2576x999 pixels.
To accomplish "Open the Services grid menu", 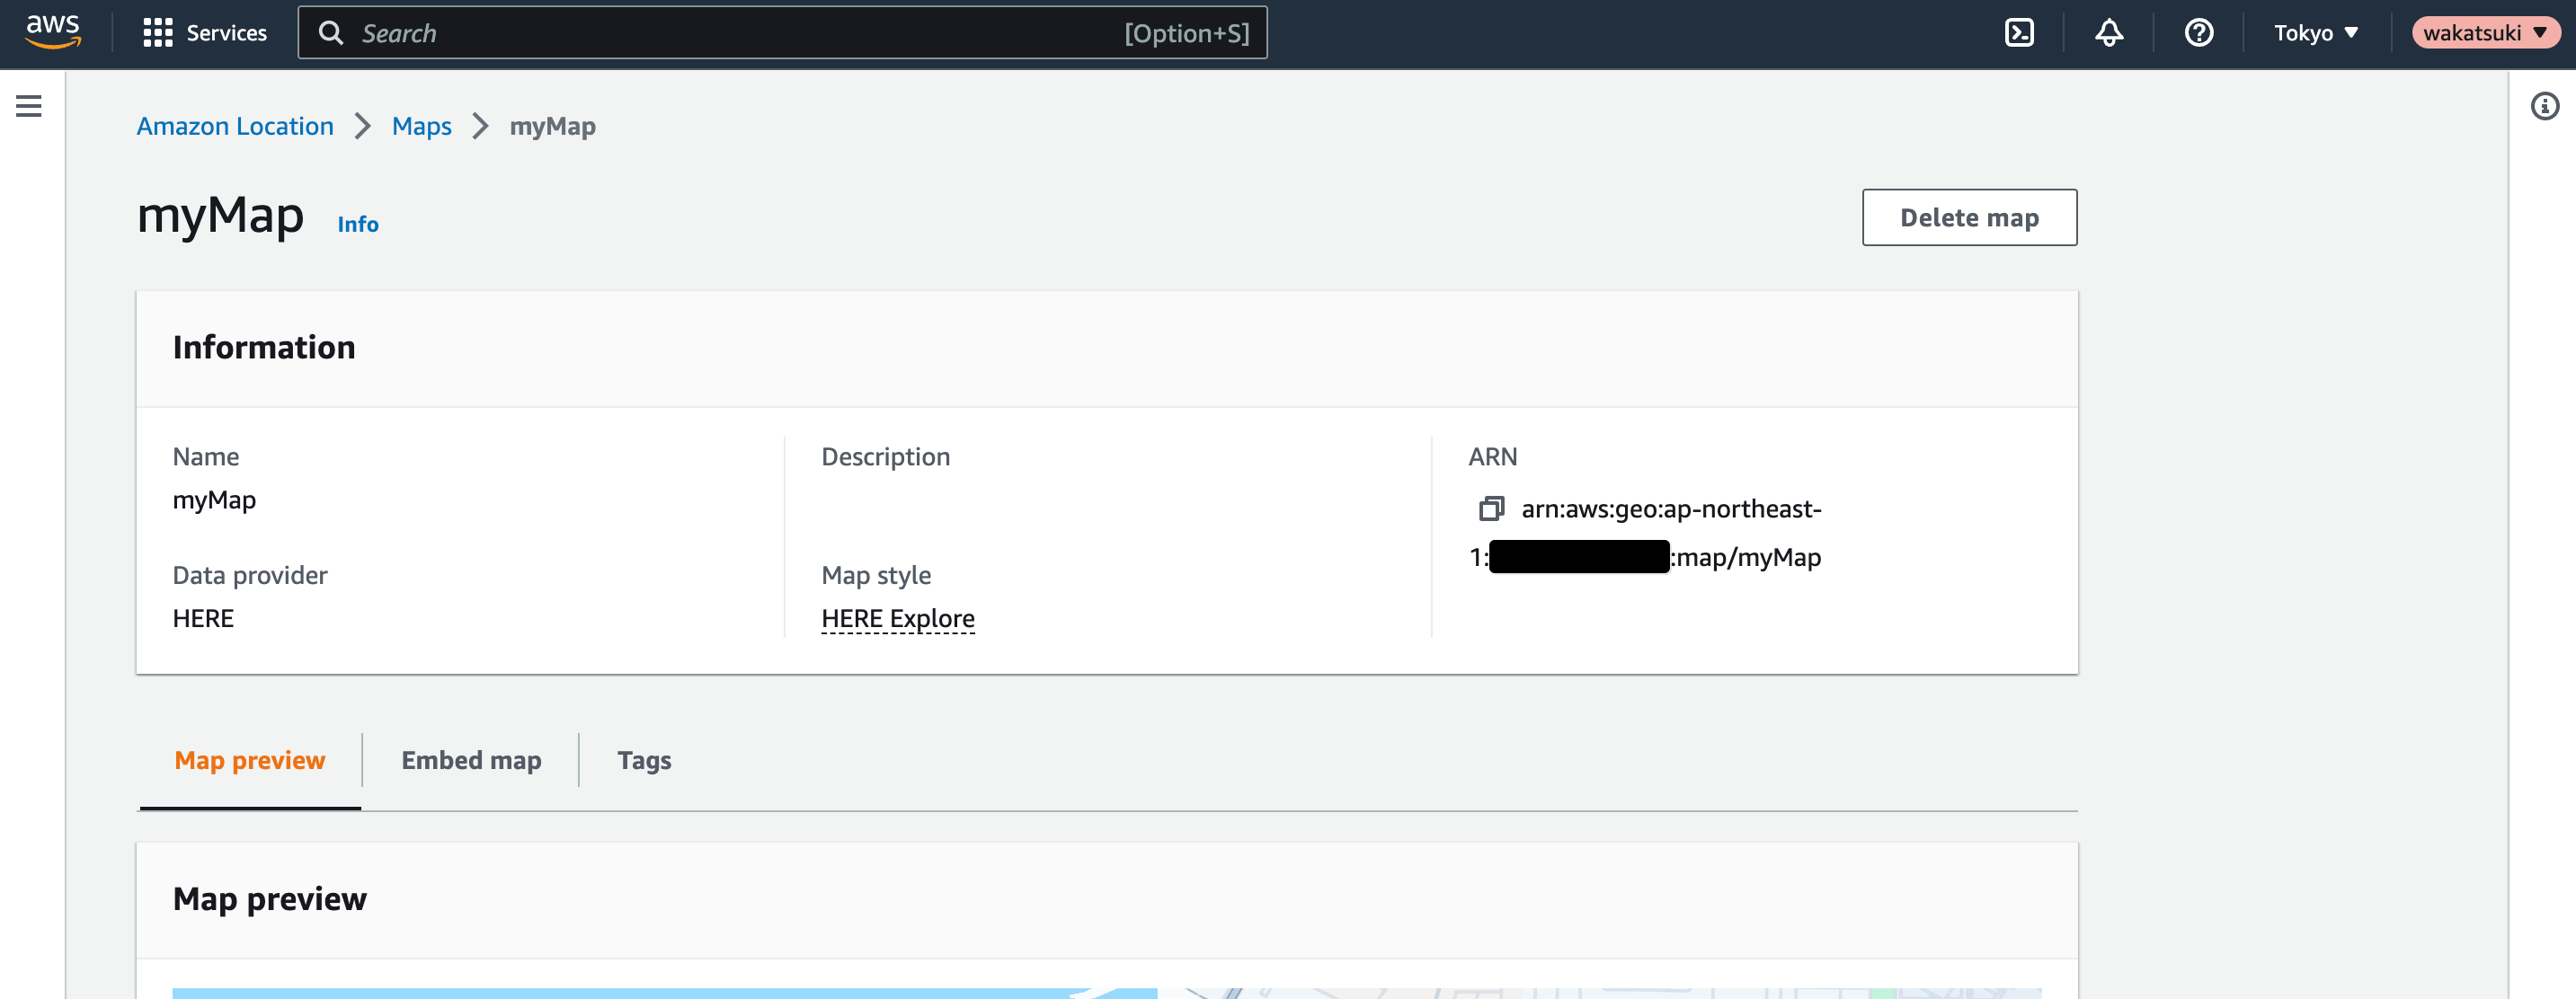I will [205, 33].
